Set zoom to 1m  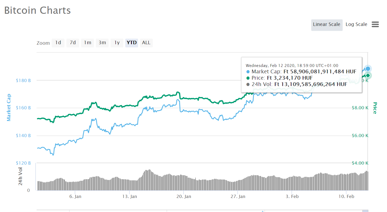pyautogui.click(x=88, y=43)
